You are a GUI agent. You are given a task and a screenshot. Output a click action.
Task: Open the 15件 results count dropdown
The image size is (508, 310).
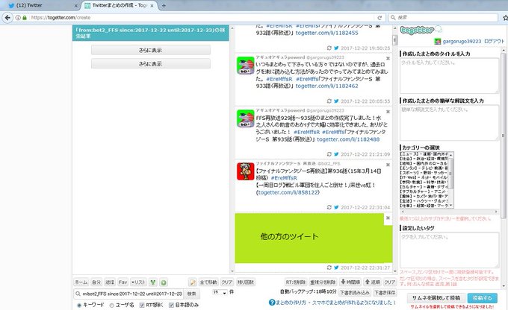tap(220, 292)
